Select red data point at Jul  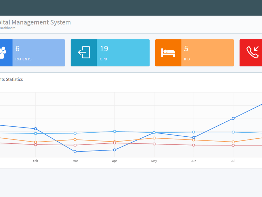(x=233, y=145)
